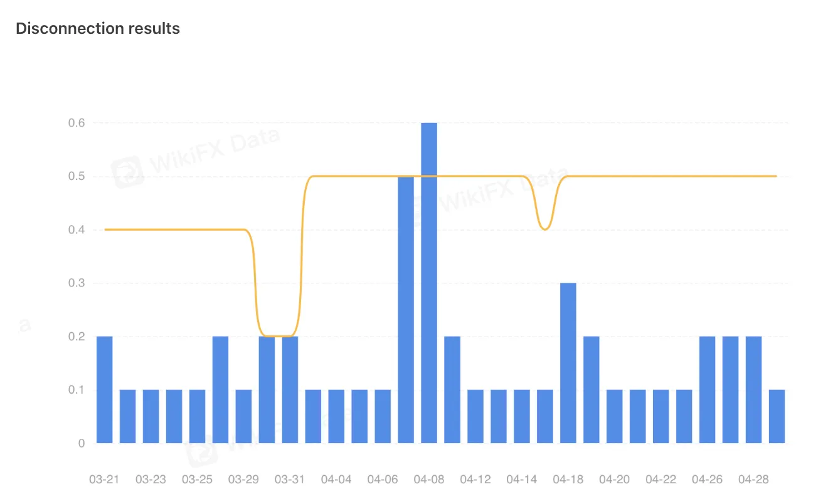Select the 0.5 bar before 04-08
The width and height of the screenshot is (833, 504).
[406, 310]
